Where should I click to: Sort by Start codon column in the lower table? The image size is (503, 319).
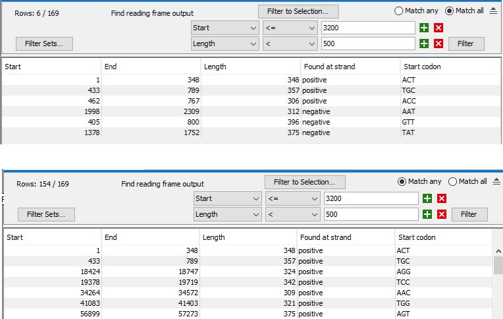pyautogui.click(x=442, y=237)
